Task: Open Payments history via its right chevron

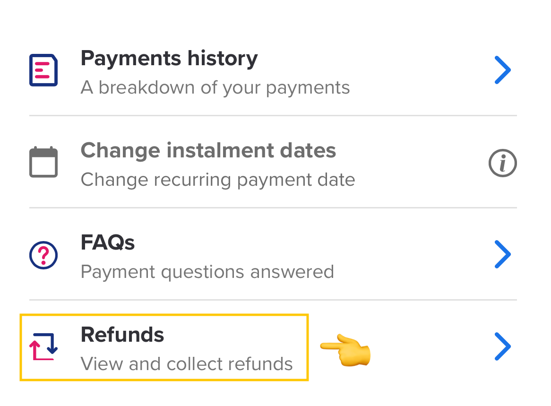Action: [503, 70]
